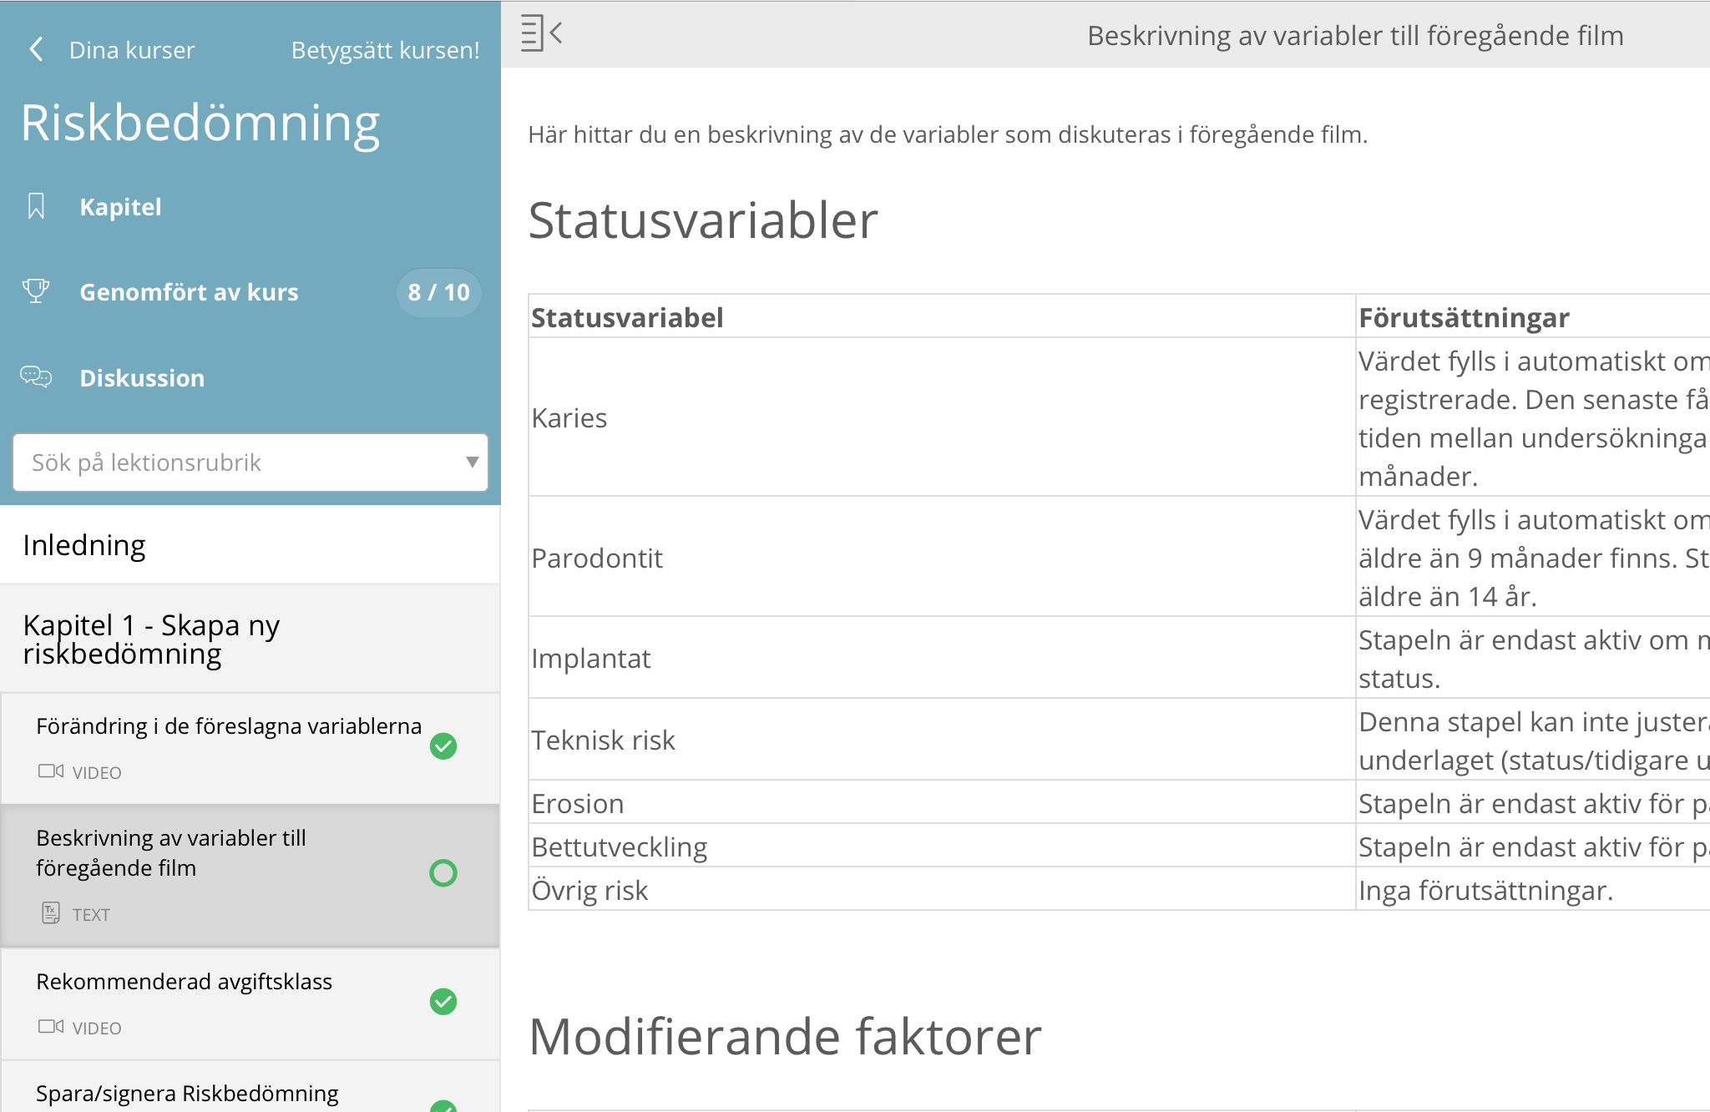Collapse Kapitel 1 - Skapa ny riskbedömning
The height and width of the screenshot is (1112, 1710).
pos(150,639)
